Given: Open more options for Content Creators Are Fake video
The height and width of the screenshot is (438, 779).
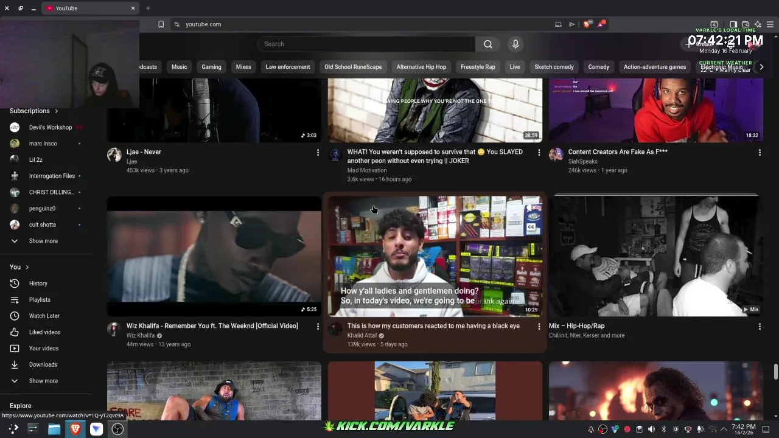Looking at the screenshot, I should (760, 152).
